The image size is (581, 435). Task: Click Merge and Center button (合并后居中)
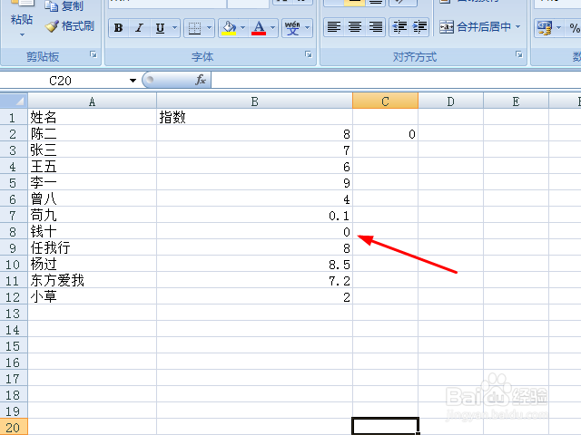[x=475, y=27]
